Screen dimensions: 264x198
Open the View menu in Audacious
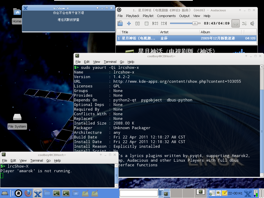click(197, 16)
